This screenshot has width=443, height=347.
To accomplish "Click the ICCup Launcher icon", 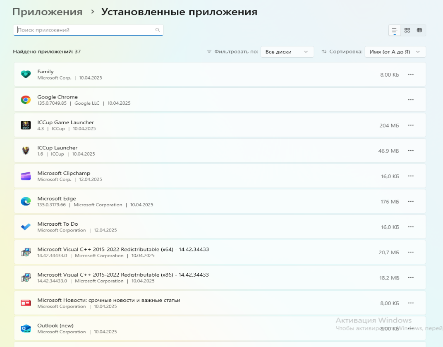I will coord(26,150).
